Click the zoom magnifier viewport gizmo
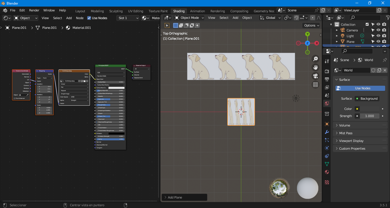The width and height of the screenshot is (390, 208). click(315, 59)
